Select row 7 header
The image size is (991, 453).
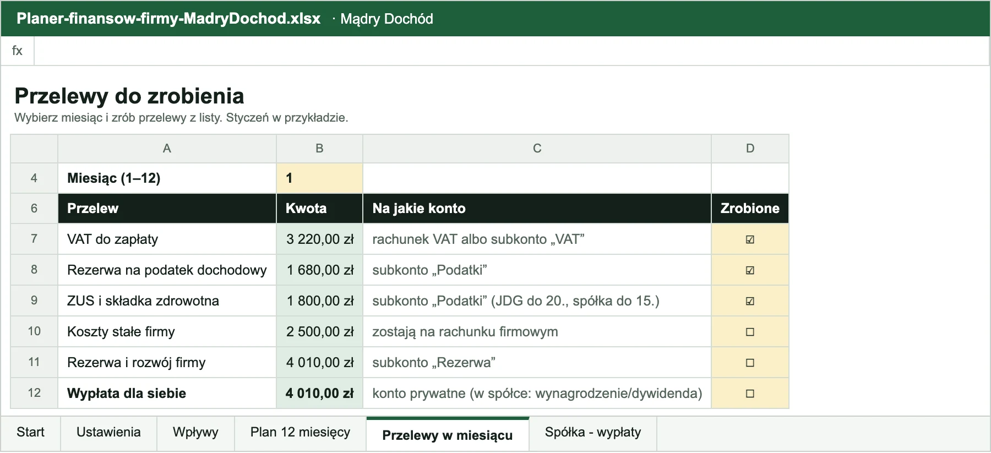pyautogui.click(x=34, y=239)
